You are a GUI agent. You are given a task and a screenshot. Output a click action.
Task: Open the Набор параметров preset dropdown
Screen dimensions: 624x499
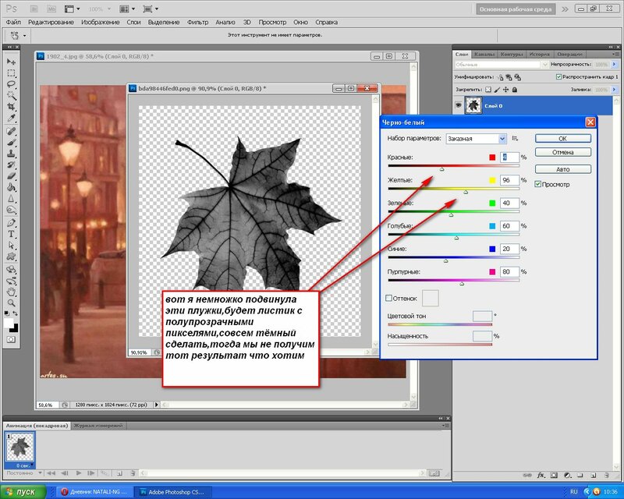[477, 139]
